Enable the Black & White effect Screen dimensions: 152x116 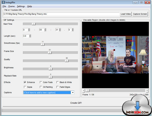pos(57,82)
